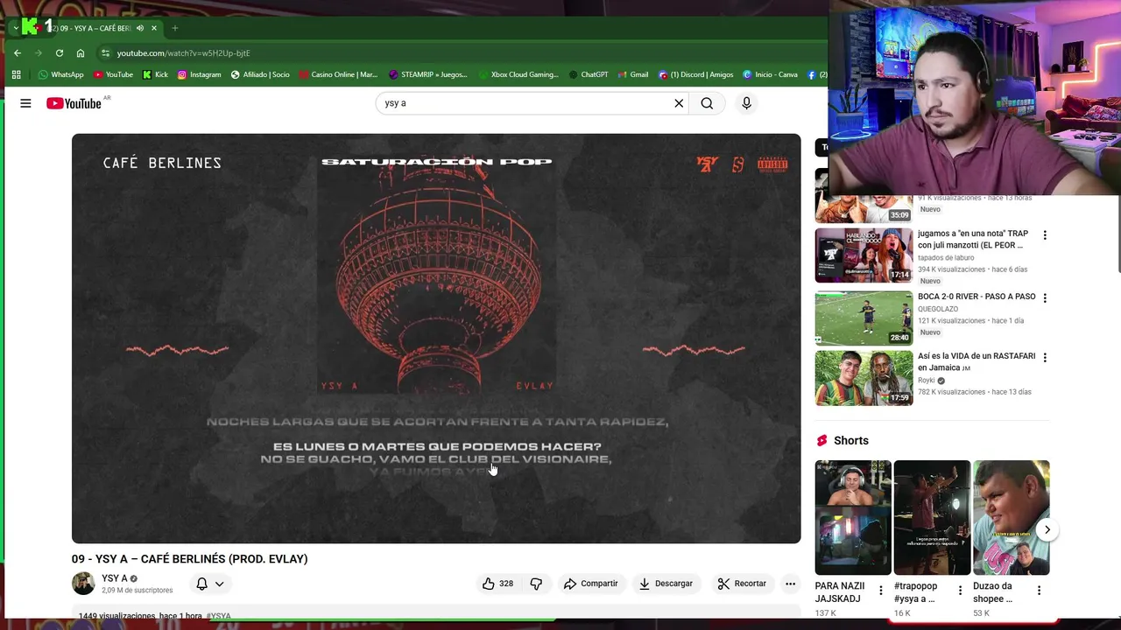Open the Chrome apps grid shortcut
Screen dimensions: 1121x630
click(16, 74)
